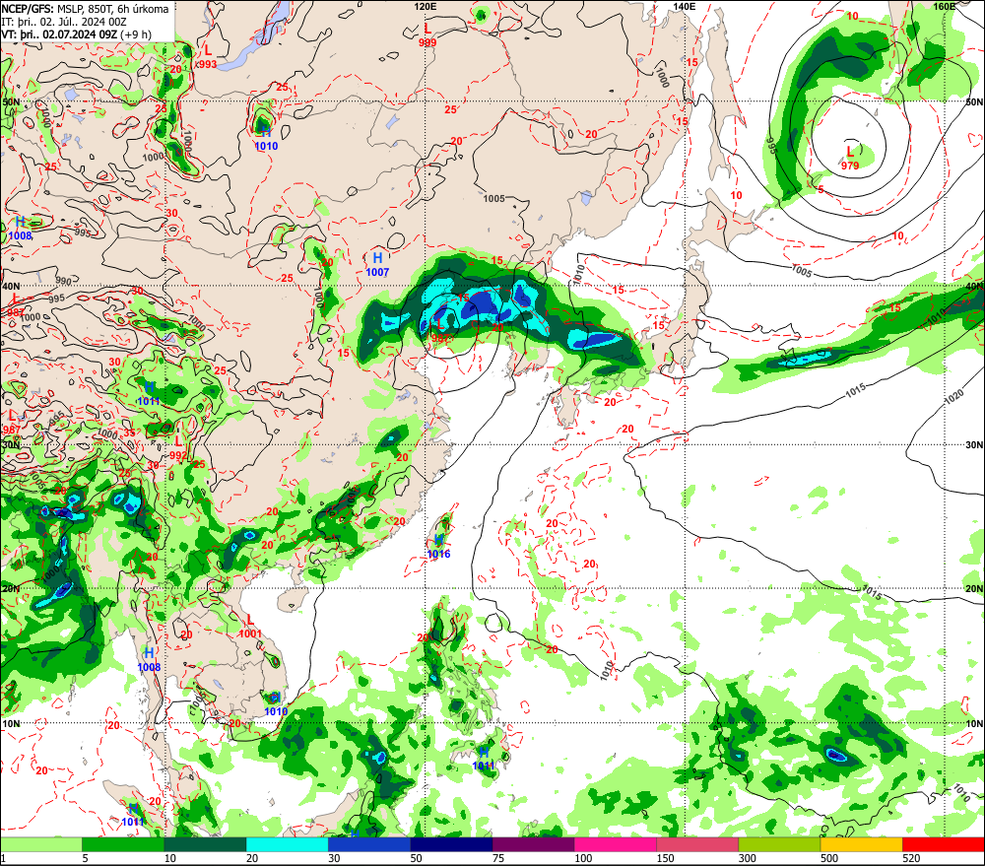The width and height of the screenshot is (985, 866).
Task: Click the 'NCEP/GFS: MSLP, 850T, 6h úrkoma' title
Action: point(86,9)
